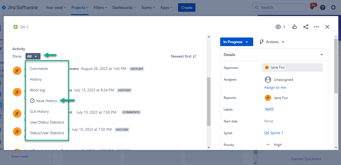Open the settings gear icon
Screen dimensions: 341x165
333,7
